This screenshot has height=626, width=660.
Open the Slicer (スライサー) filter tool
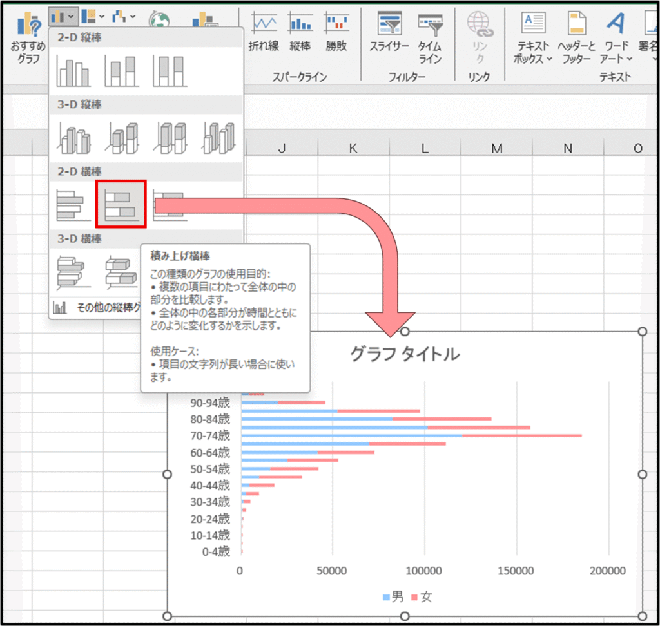(389, 33)
